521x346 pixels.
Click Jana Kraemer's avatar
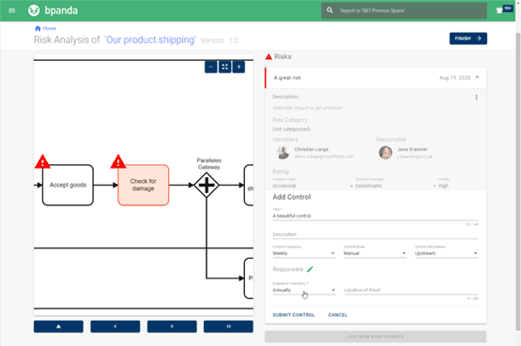pyautogui.click(x=386, y=153)
